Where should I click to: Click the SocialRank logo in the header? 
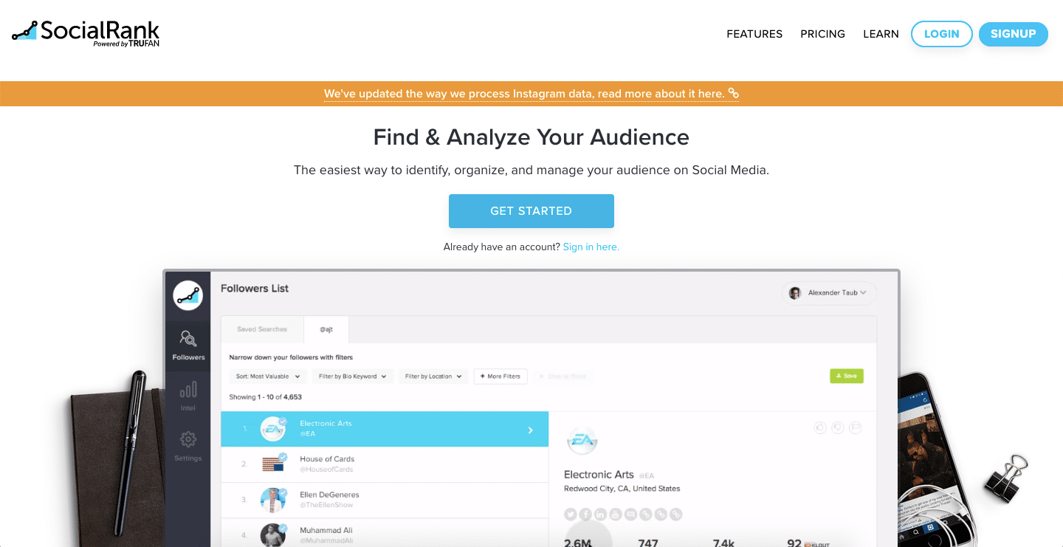coord(86,33)
